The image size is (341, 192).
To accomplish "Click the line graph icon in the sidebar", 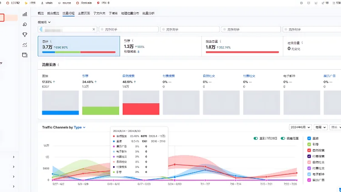I will [x=25, y=45].
